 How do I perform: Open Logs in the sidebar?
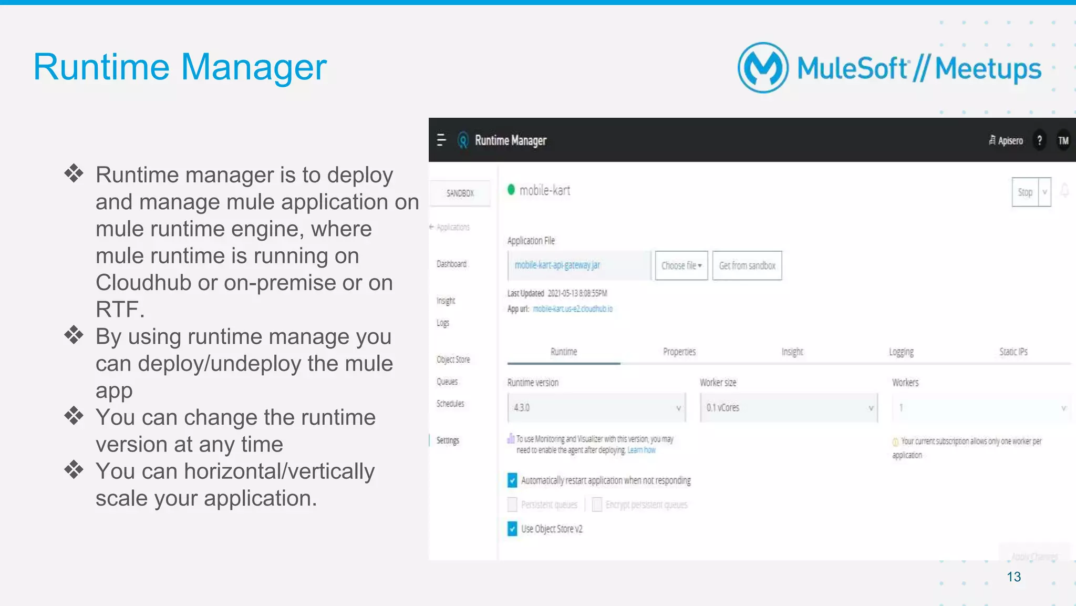443,323
